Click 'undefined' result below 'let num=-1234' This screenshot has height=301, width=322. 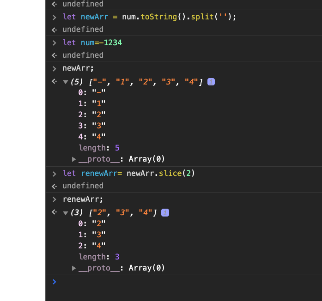pyautogui.click(x=83, y=55)
